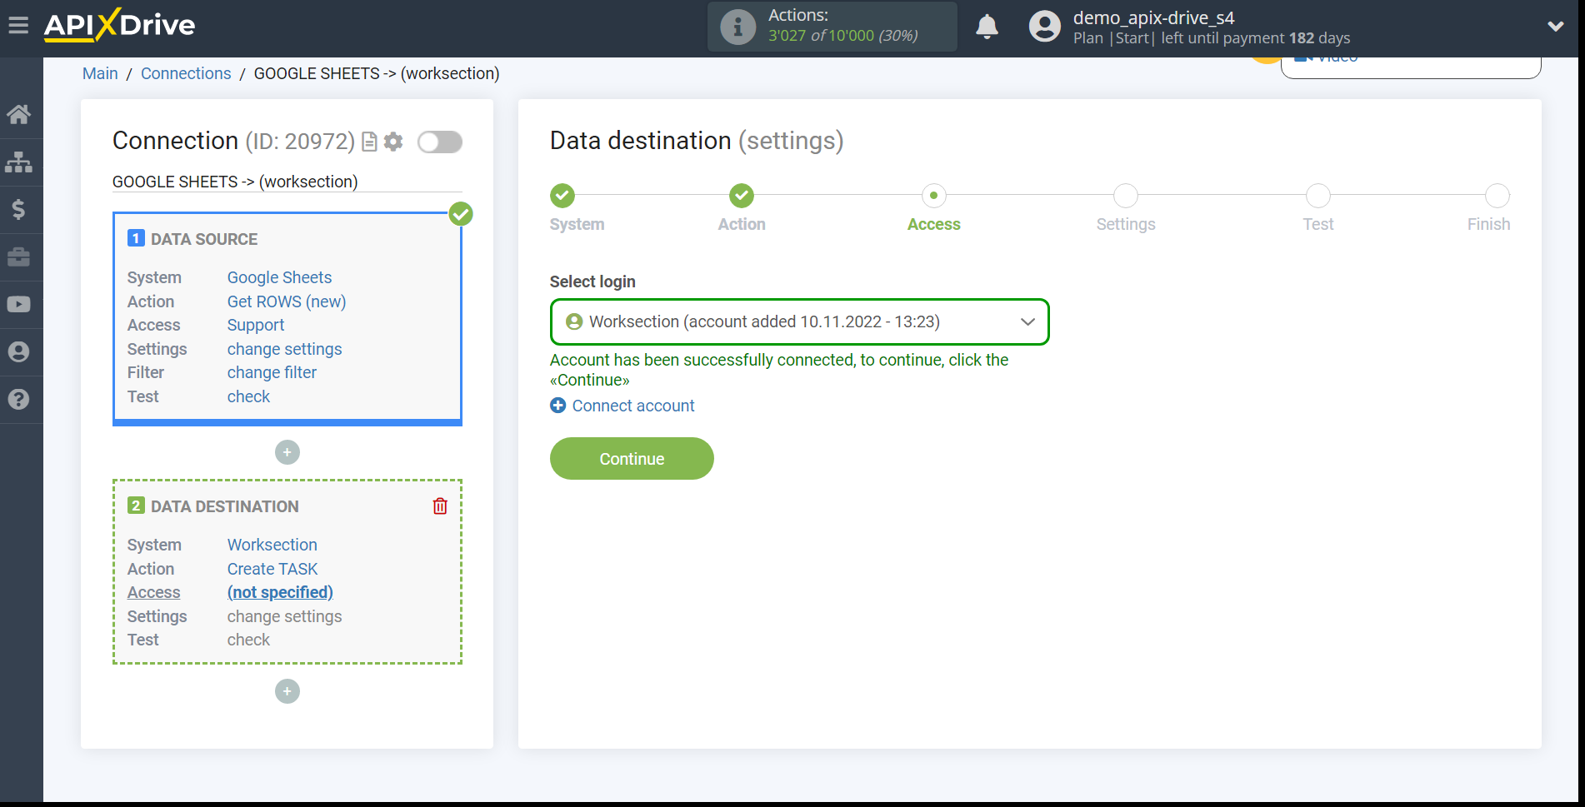Open Worksection system link
1585x807 pixels.
(x=272, y=545)
